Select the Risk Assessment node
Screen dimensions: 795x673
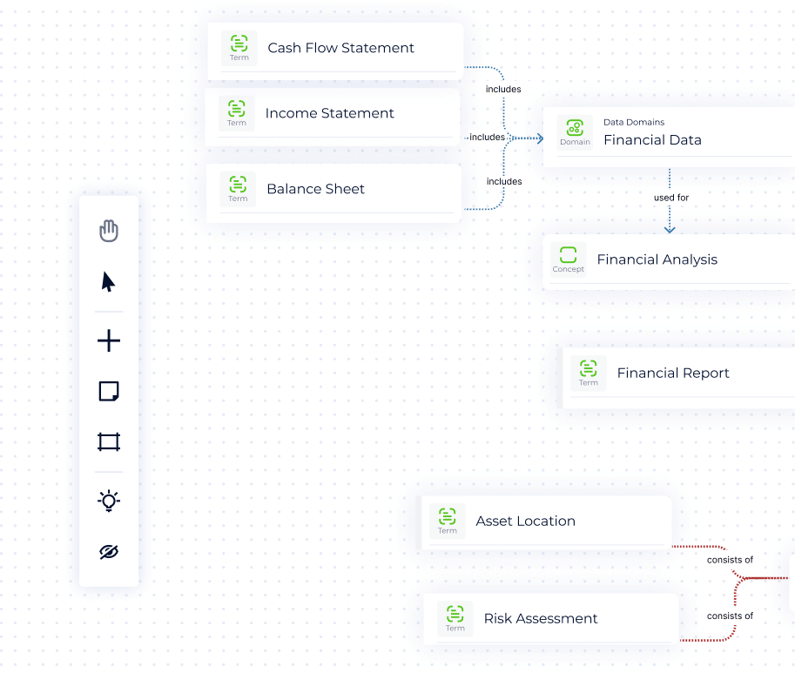coord(540,618)
